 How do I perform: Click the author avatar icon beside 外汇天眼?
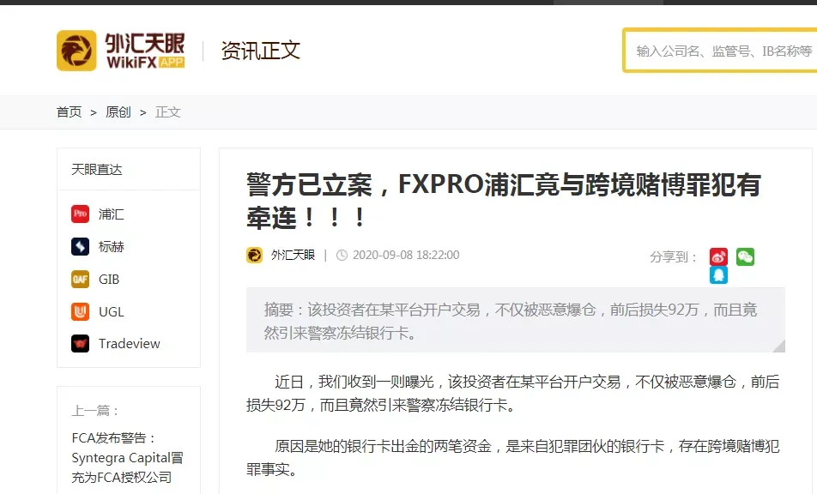(x=254, y=255)
